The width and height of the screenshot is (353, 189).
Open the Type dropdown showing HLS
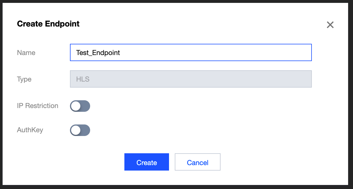pyautogui.click(x=191, y=79)
